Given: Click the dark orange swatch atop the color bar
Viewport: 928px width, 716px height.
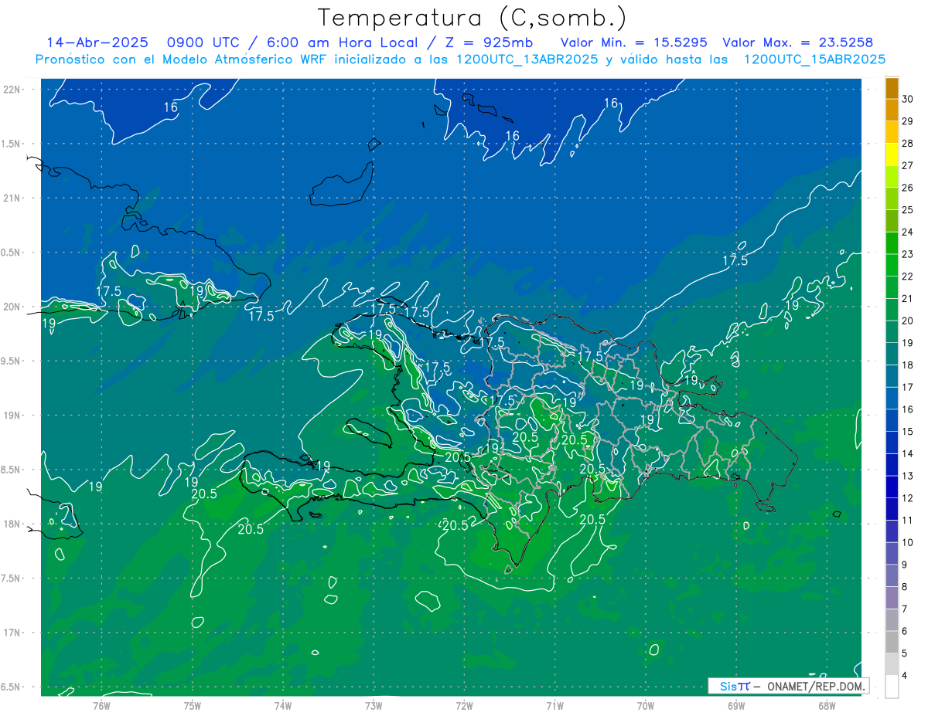Looking at the screenshot, I should point(892,88).
